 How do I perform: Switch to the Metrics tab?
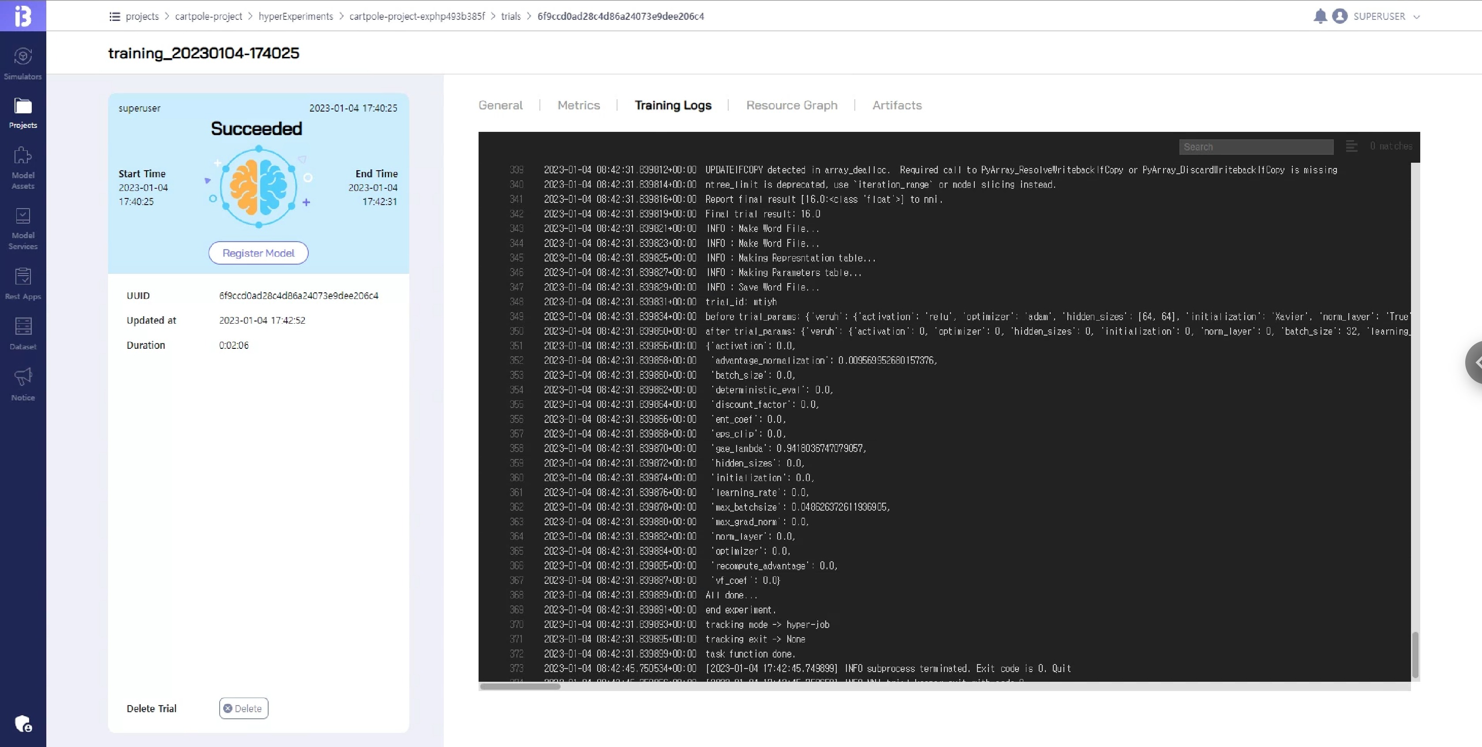tap(579, 105)
